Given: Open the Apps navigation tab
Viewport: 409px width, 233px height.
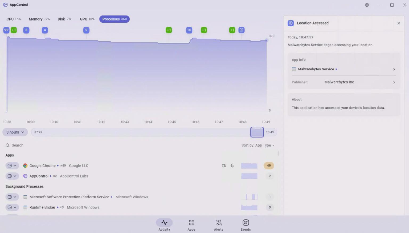Looking at the screenshot, I should coord(191,225).
